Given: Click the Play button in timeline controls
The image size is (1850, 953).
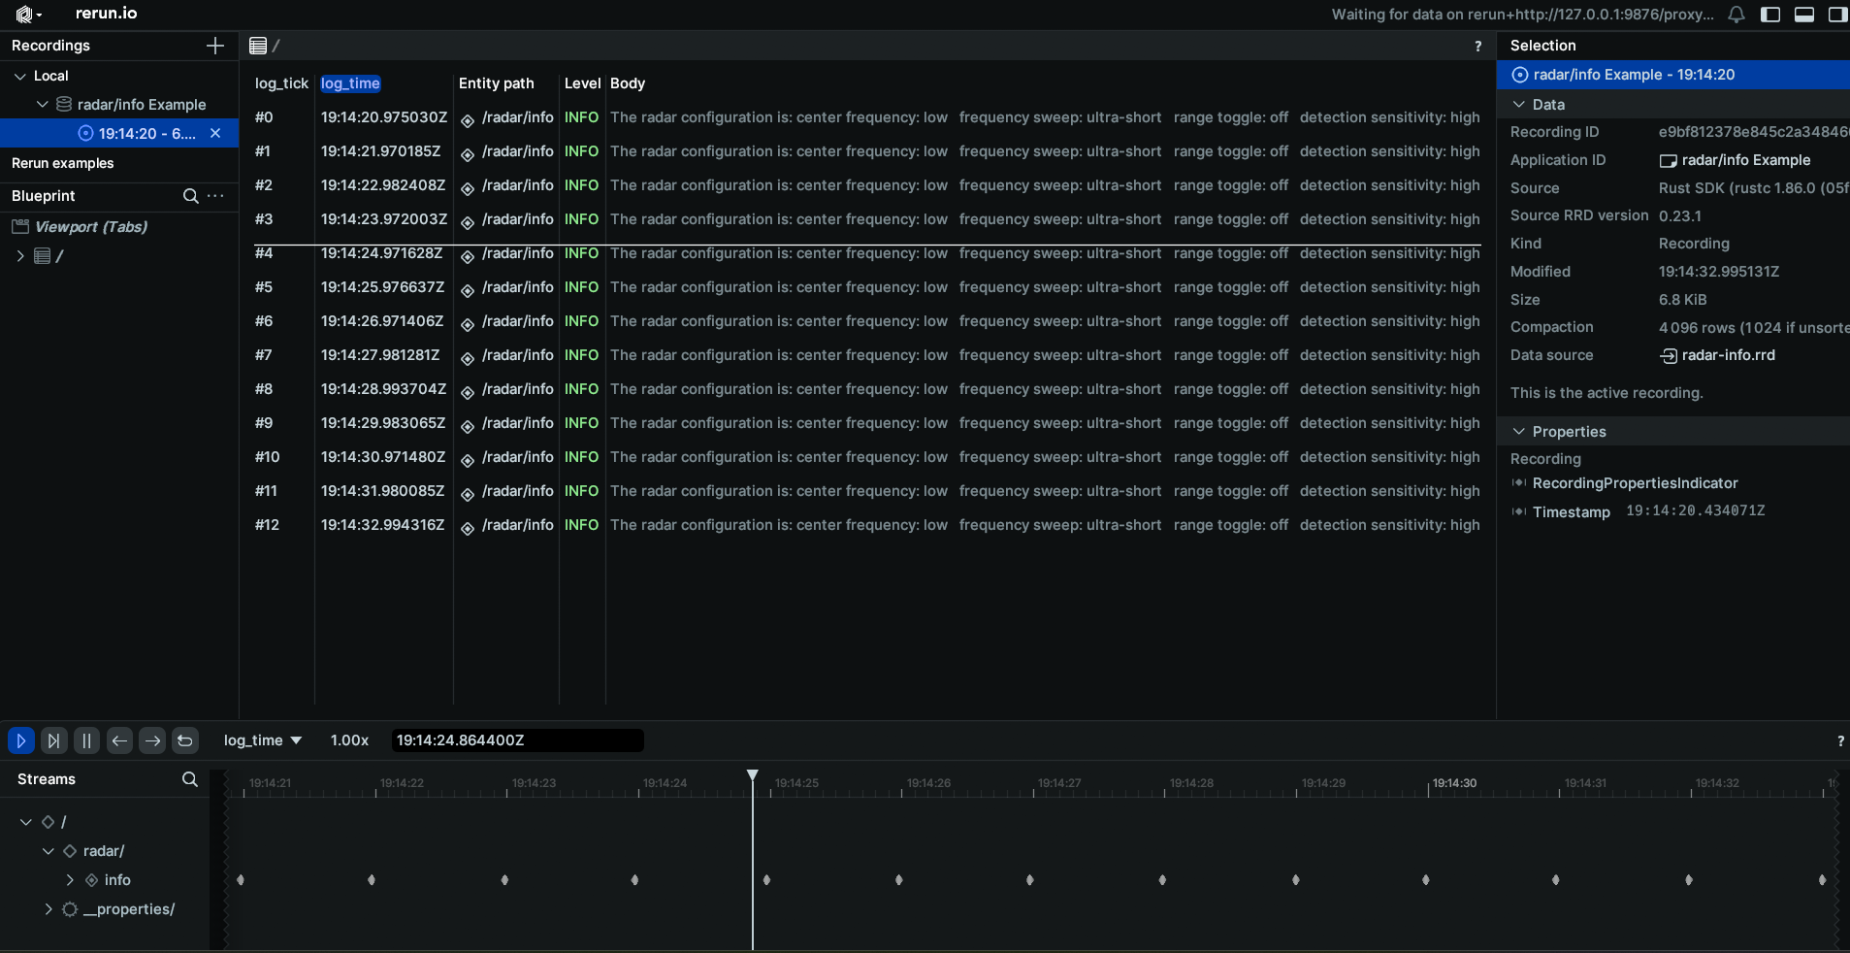Looking at the screenshot, I should 20,740.
